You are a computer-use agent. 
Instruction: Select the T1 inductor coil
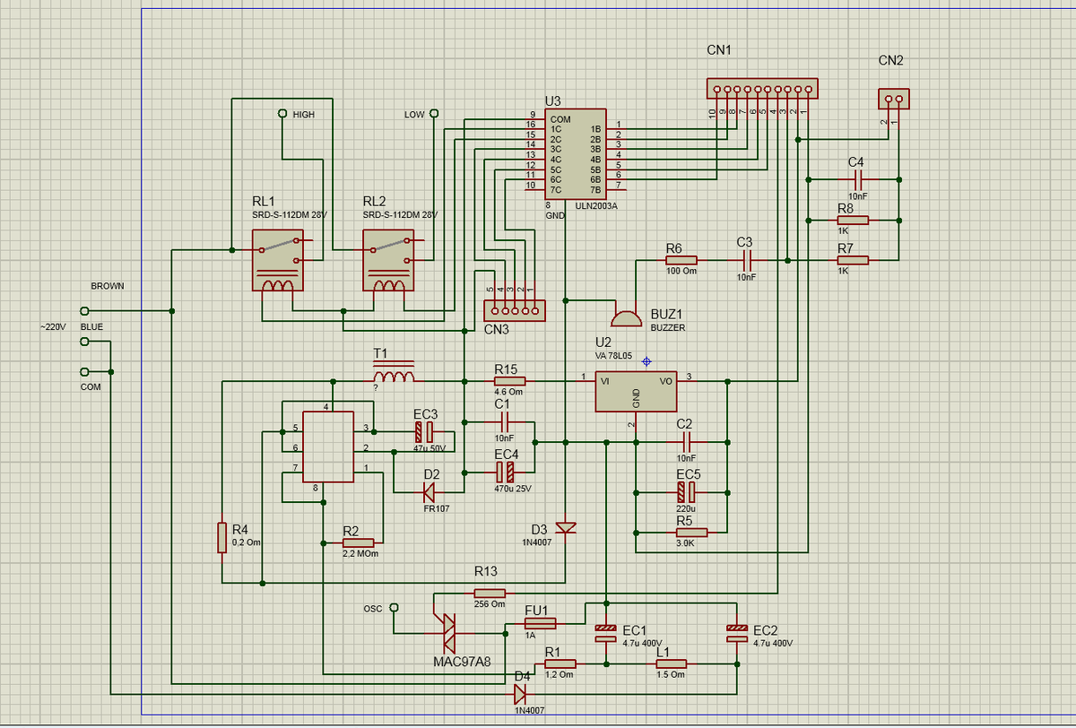pyautogui.click(x=394, y=375)
